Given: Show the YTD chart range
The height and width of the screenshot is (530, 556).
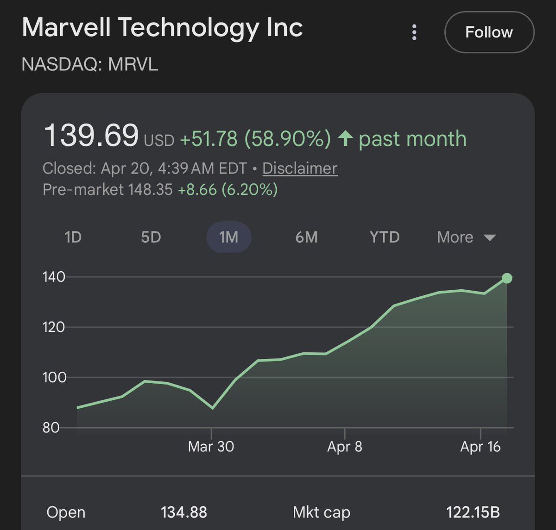Looking at the screenshot, I should (x=385, y=237).
